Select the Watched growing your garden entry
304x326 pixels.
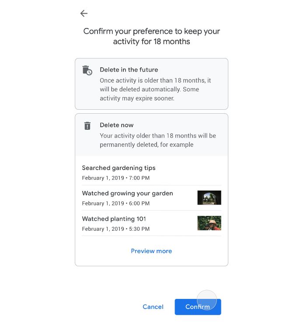[x=127, y=193]
